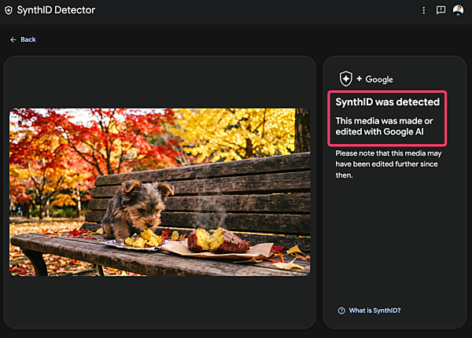Click the SynthID Detector shield logo
472x338 pixels.
tap(9, 10)
